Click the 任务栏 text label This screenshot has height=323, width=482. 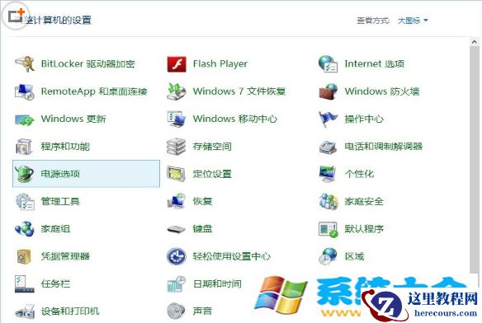(x=55, y=283)
